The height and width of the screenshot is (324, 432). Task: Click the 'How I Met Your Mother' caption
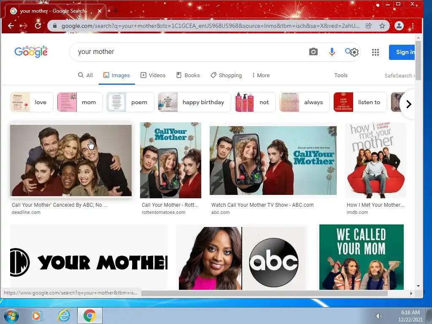point(375,205)
